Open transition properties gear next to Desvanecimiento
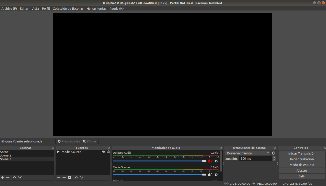 point(273,153)
